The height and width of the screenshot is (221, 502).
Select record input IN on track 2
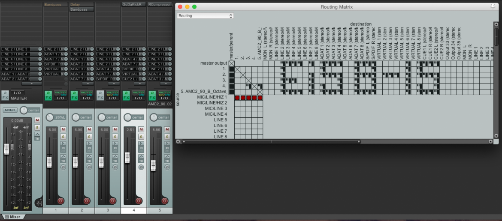(x=89, y=149)
